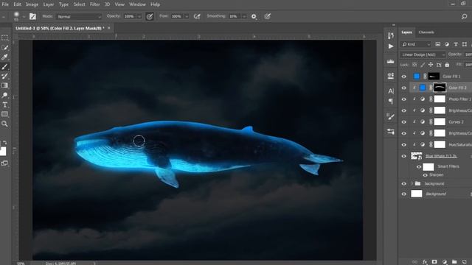This screenshot has height=265, width=472.
Task: Toggle the Sharpen filter eye
Action: point(425,175)
